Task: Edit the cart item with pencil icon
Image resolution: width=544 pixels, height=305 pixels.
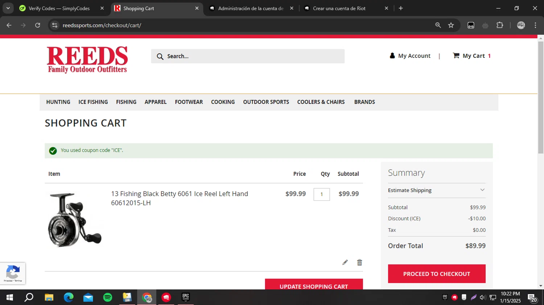Action: click(345, 262)
